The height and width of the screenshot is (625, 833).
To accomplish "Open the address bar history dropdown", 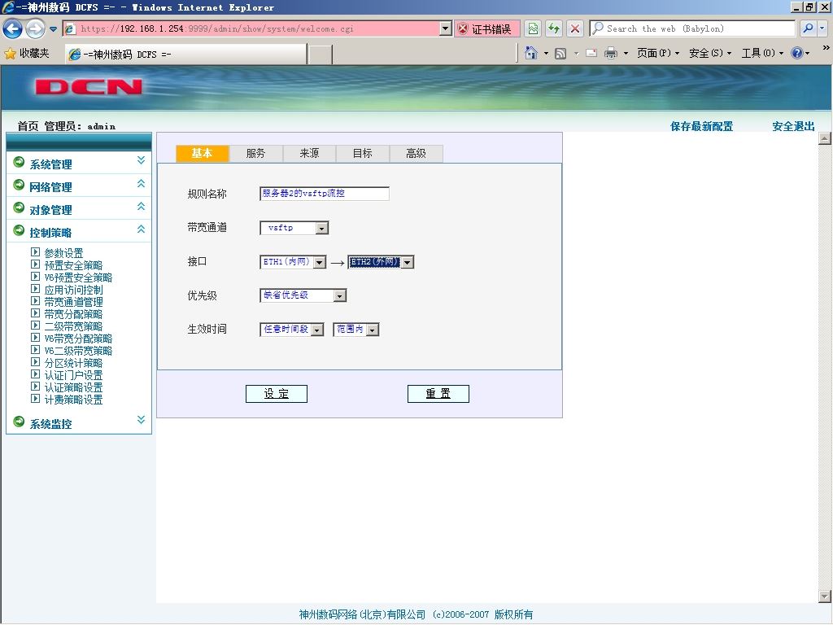I will point(446,28).
